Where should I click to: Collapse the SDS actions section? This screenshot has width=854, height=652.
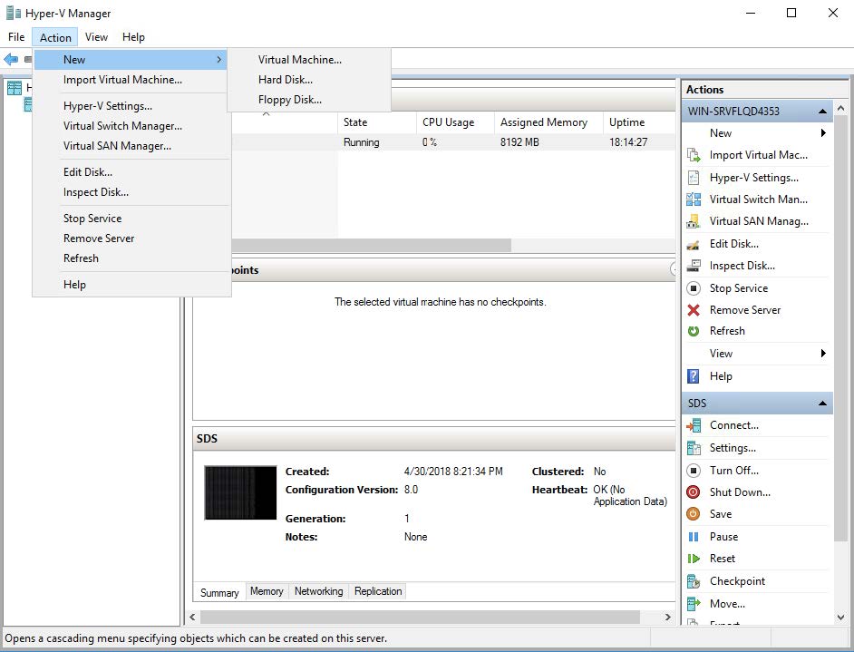click(822, 404)
